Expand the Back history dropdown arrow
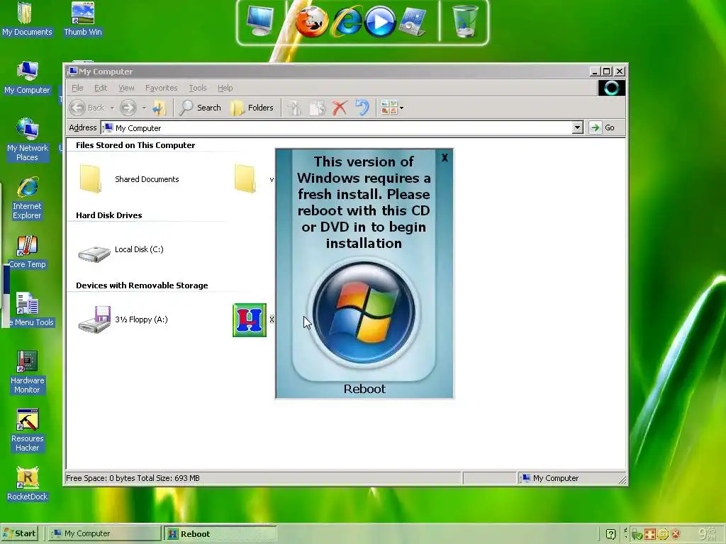Viewport: 726px width, 544px height. 112,108
